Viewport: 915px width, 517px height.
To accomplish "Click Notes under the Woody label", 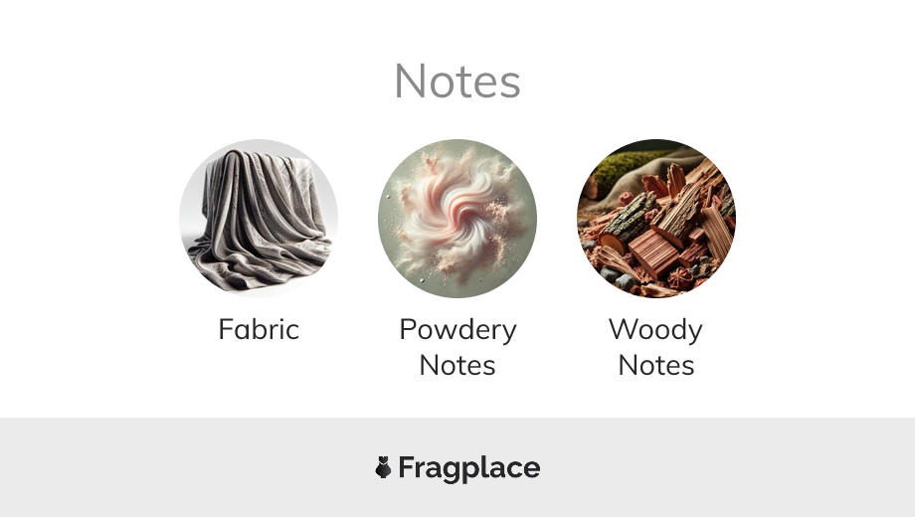I will click(x=656, y=366).
